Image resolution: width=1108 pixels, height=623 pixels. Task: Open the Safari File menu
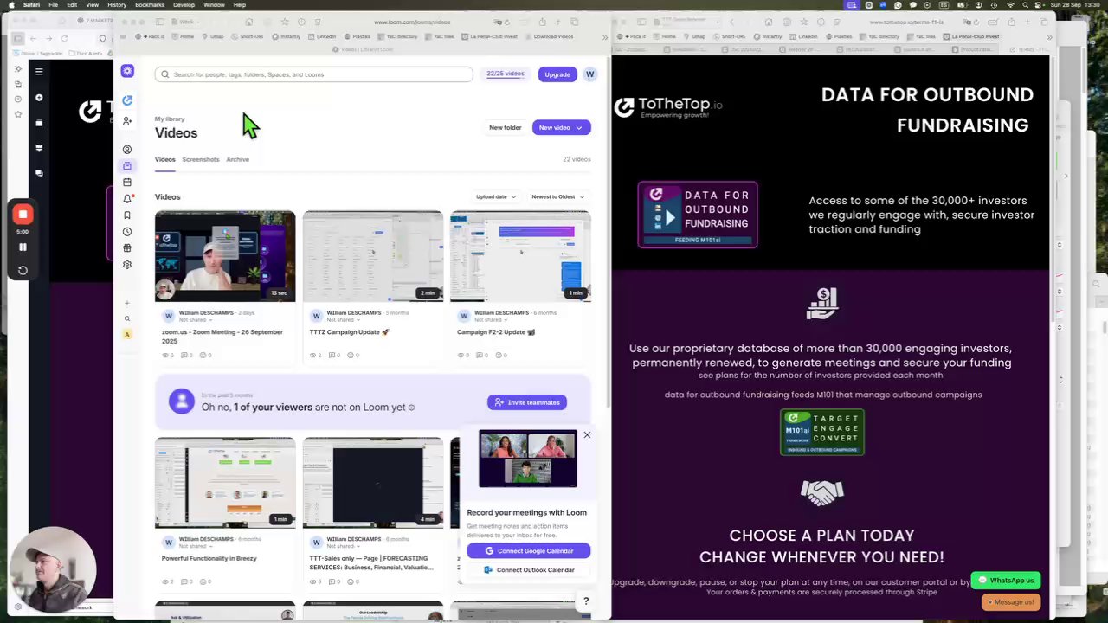pyautogui.click(x=53, y=4)
